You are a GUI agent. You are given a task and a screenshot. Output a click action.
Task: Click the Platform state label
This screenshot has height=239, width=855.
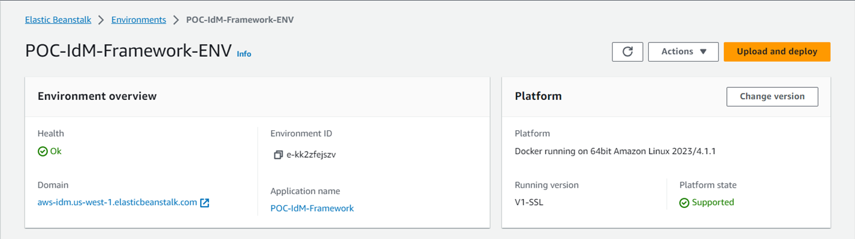pos(708,185)
